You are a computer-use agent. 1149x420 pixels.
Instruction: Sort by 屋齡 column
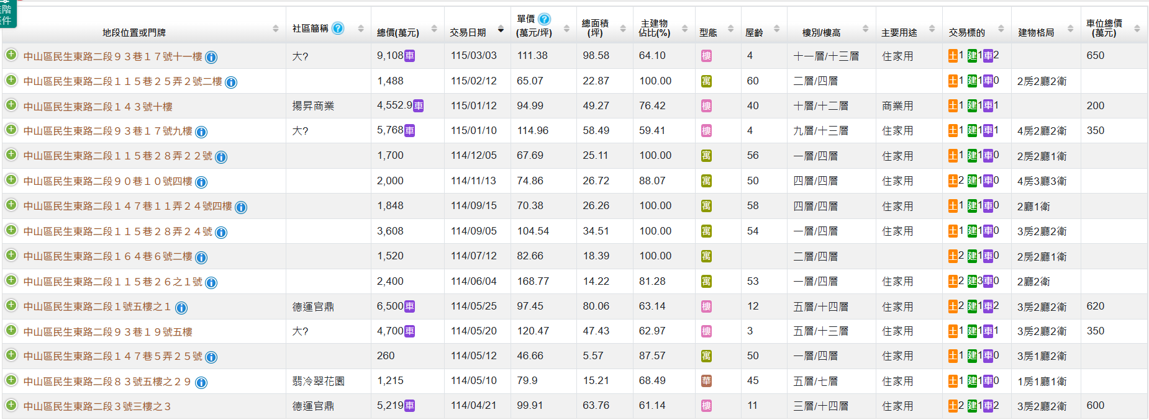pos(777,29)
